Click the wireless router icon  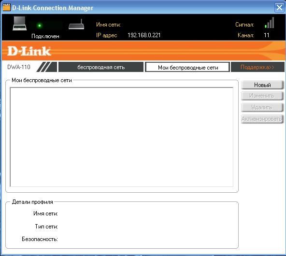pos(76,25)
